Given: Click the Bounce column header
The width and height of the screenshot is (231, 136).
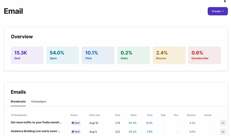Looking at the screenshot, I should click(191, 115).
